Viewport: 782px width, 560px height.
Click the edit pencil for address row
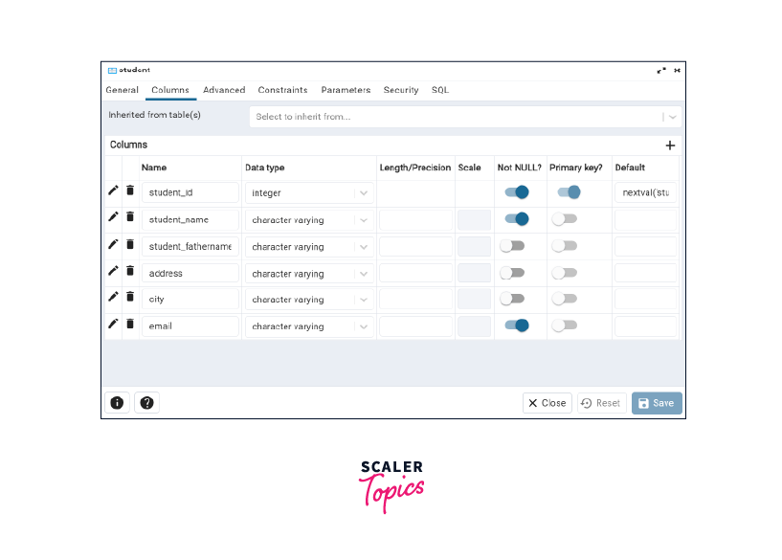[113, 272]
